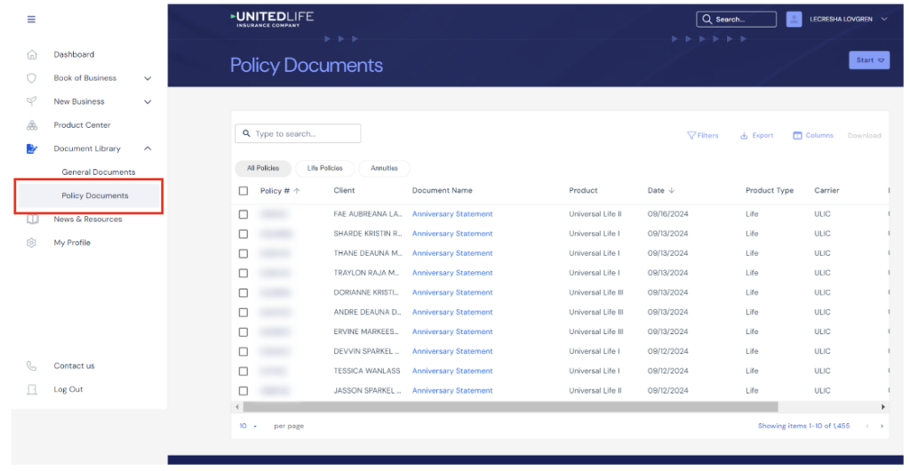The width and height of the screenshot is (910, 471).
Task: Expand New Business chevron
Action: tap(148, 102)
